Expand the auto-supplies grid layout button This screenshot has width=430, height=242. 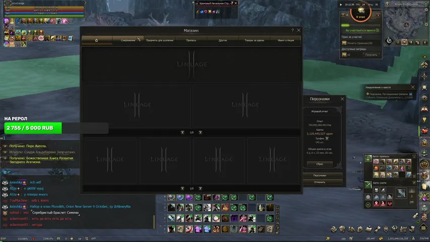(x=414, y=176)
